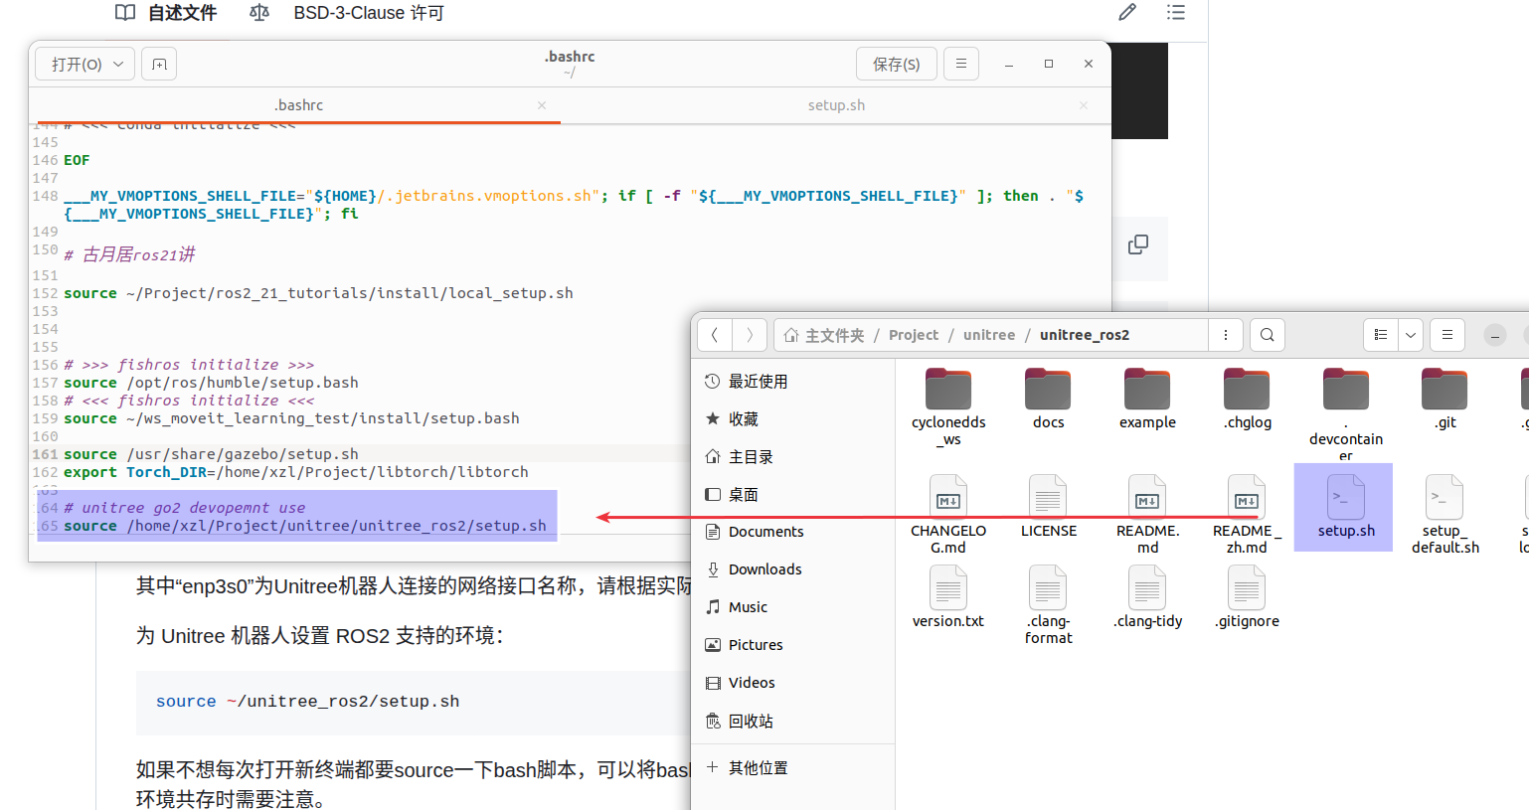Open Videos in the sidebar

pyautogui.click(x=793, y=683)
